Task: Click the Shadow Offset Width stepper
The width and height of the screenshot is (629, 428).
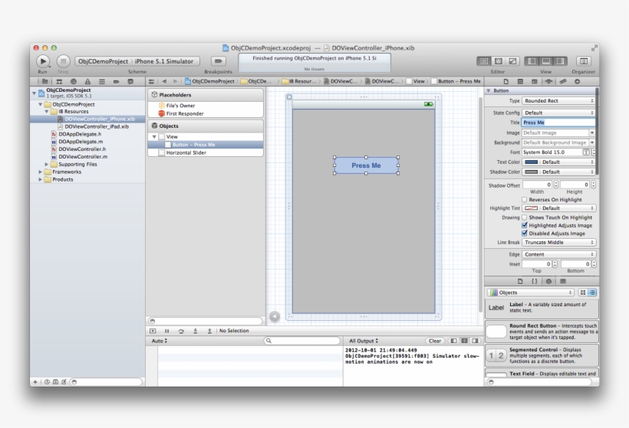Action: pyautogui.click(x=556, y=185)
